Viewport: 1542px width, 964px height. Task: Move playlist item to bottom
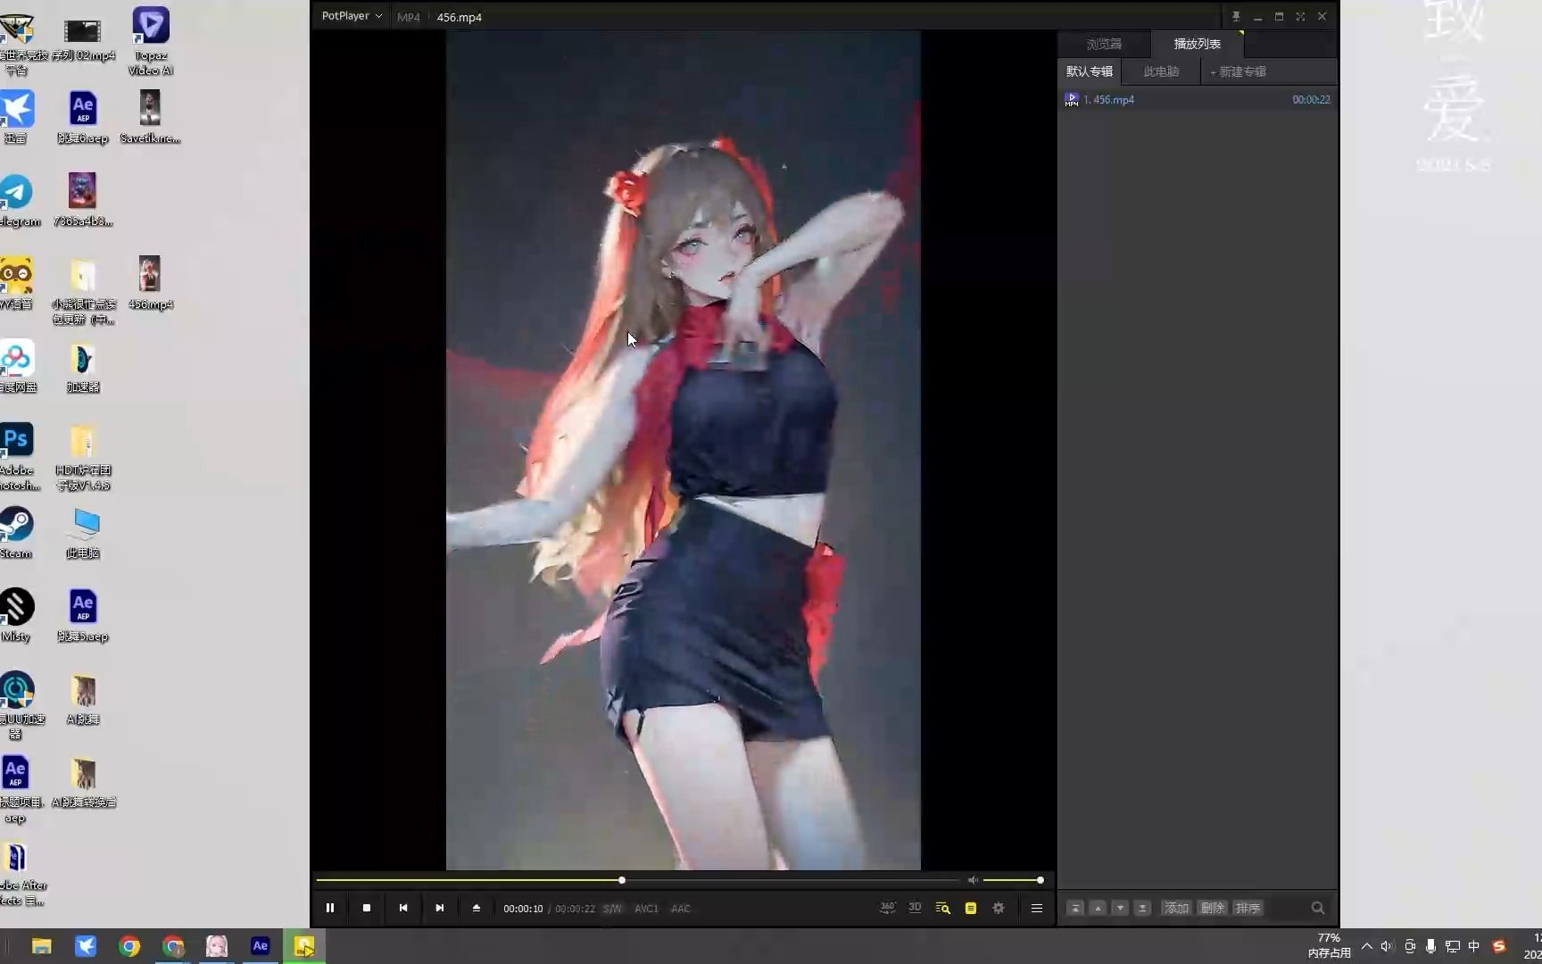click(x=1142, y=908)
